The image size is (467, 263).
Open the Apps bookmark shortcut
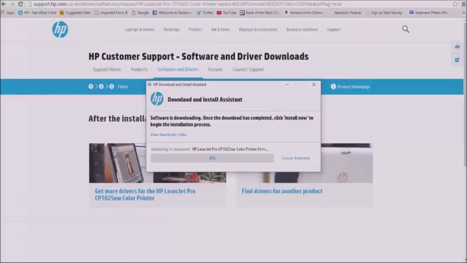click(8, 13)
